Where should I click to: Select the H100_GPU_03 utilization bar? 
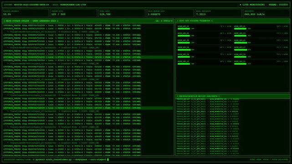point(240,36)
